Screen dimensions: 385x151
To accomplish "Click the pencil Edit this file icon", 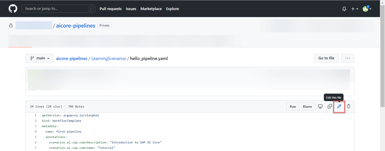I will tap(339, 106).
